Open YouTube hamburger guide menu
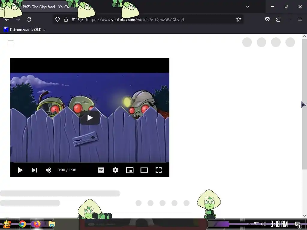Viewport: 307px width, 230px height. pos(11,42)
